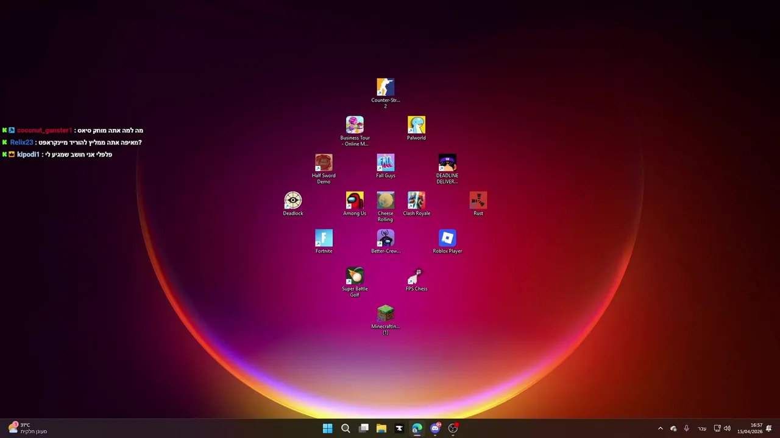Image resolution: width=780 pixels, height=438 pixels.
Task: Open the volume speaker tray icon
Action: click(x=727, y=428)
